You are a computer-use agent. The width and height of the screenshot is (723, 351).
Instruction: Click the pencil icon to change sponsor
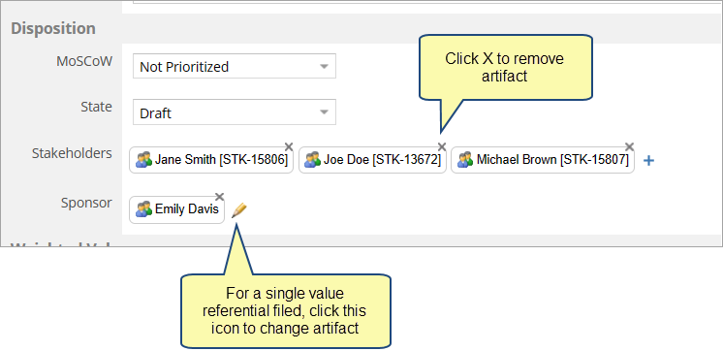pos(238,210)
